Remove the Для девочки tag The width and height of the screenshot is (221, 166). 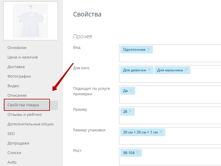149,70
